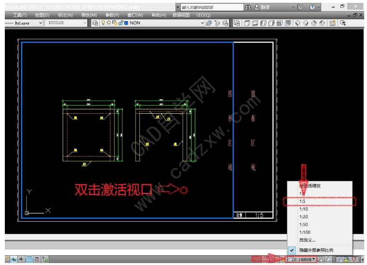
Task: Open the 标注(N) menu
Action: tap(65, 15)
